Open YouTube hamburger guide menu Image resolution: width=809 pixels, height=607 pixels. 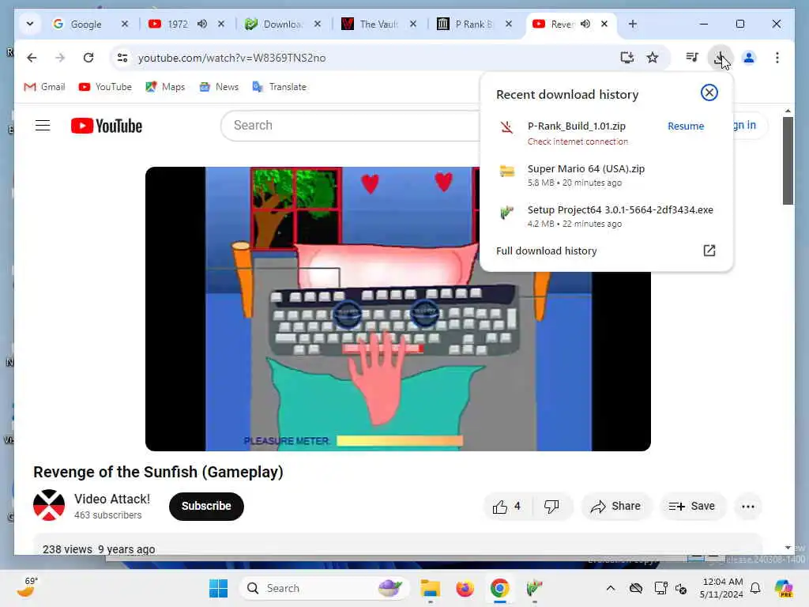tap(43, 126)
